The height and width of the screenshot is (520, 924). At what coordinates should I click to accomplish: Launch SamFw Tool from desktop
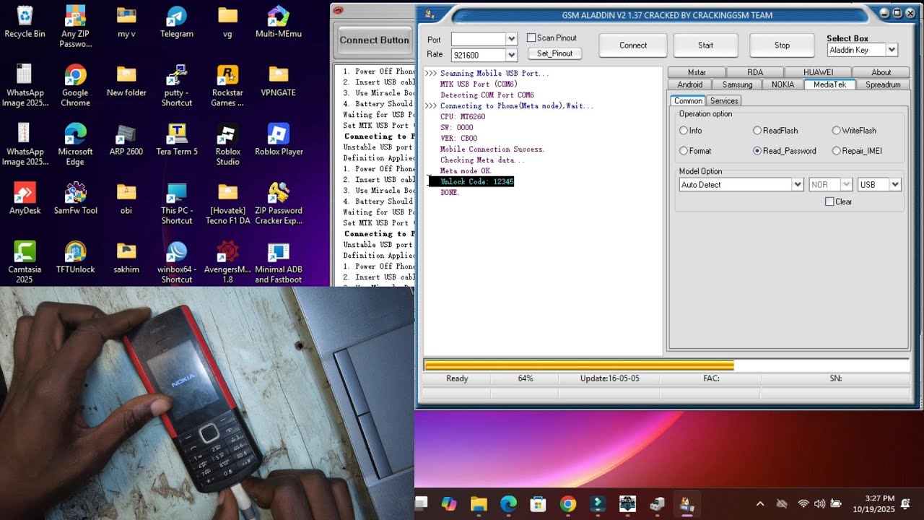(76, 199)
